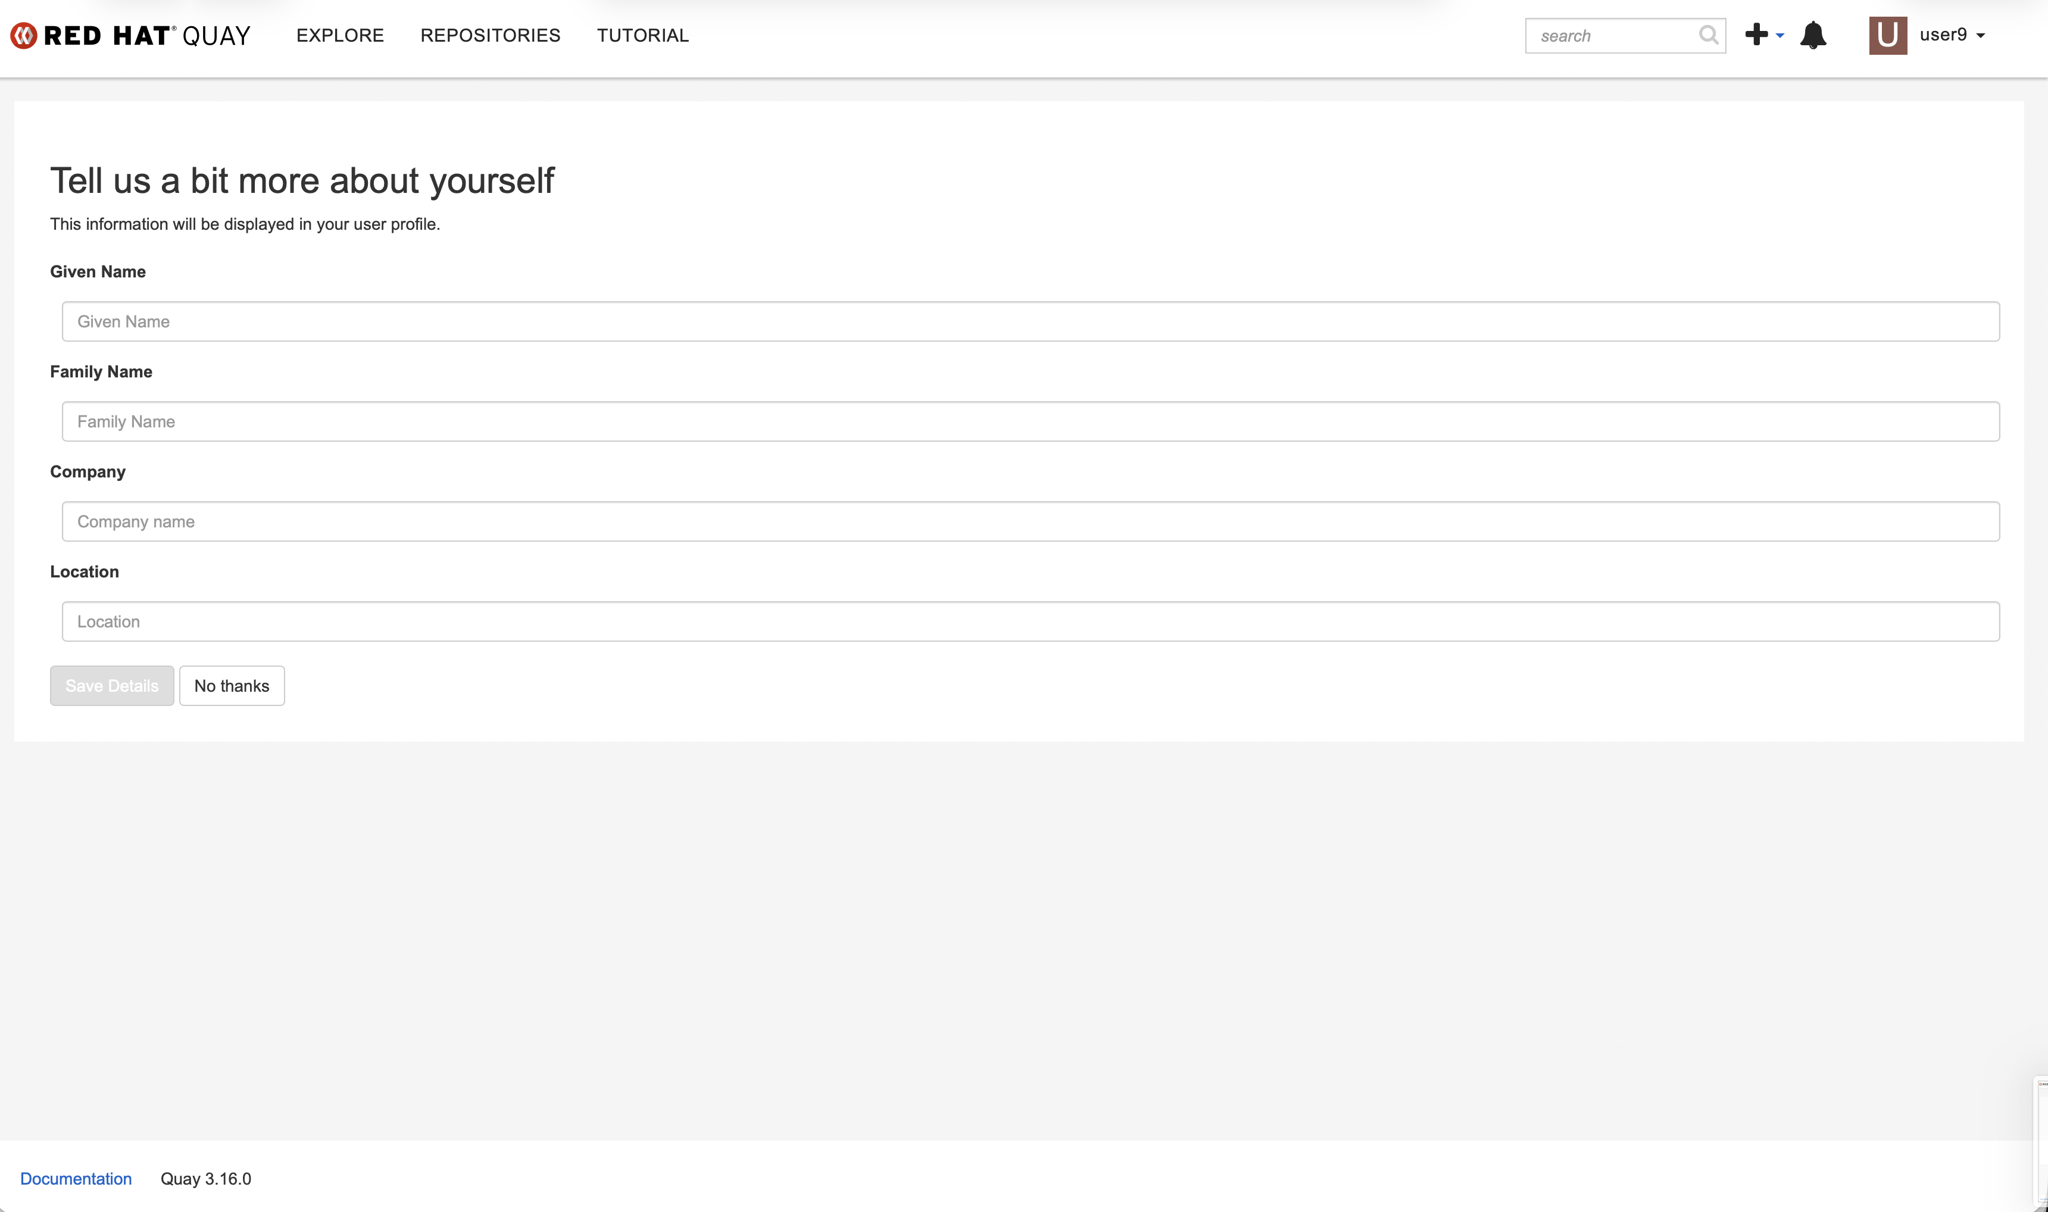Click the user9 avatar square

1887,35
